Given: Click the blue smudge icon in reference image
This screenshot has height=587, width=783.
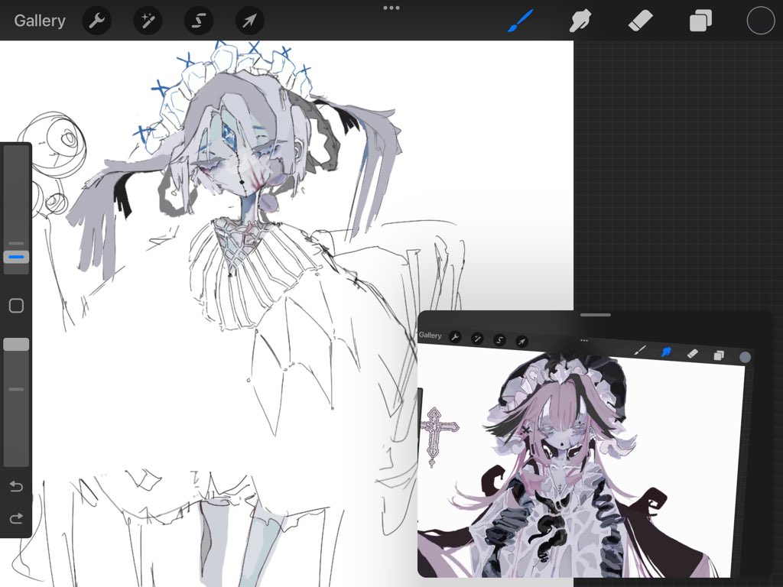Looking at the screenshot, I should (x=666, y=352).
